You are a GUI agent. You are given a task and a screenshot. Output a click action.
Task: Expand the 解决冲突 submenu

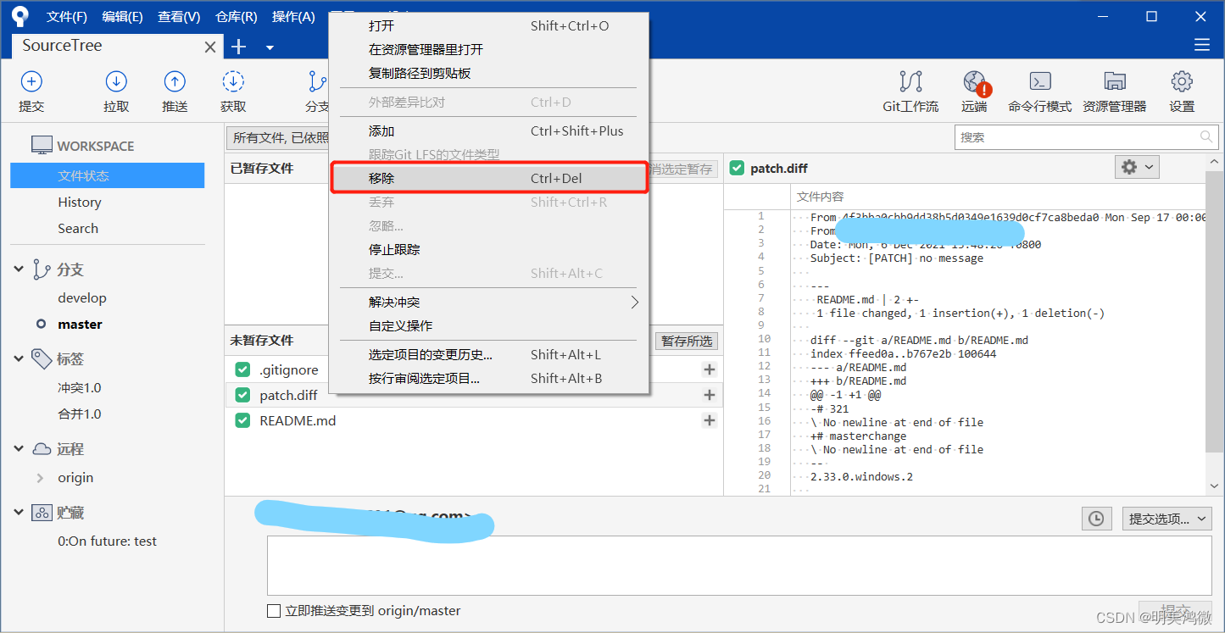[489, 302]
